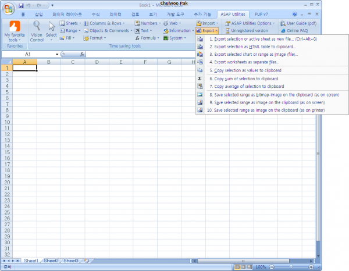This screenshot has height=271, width=349.
Task: Select the Sheet2 worksheet tab
Action: pyautogui.click(x=51, y=261)
